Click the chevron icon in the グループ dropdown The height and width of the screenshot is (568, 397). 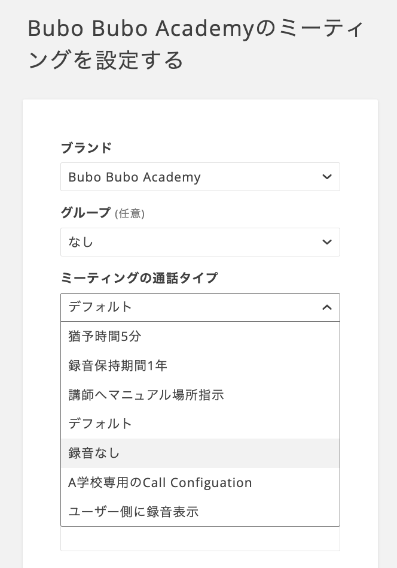(x=326, y=242)
